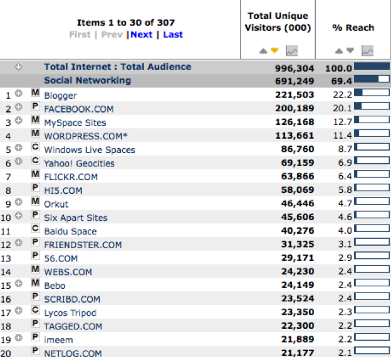This screenshot has height=357, width=391.
Task: Expand the imeem row
Action: pyautogui.click(x=18, y=338)
